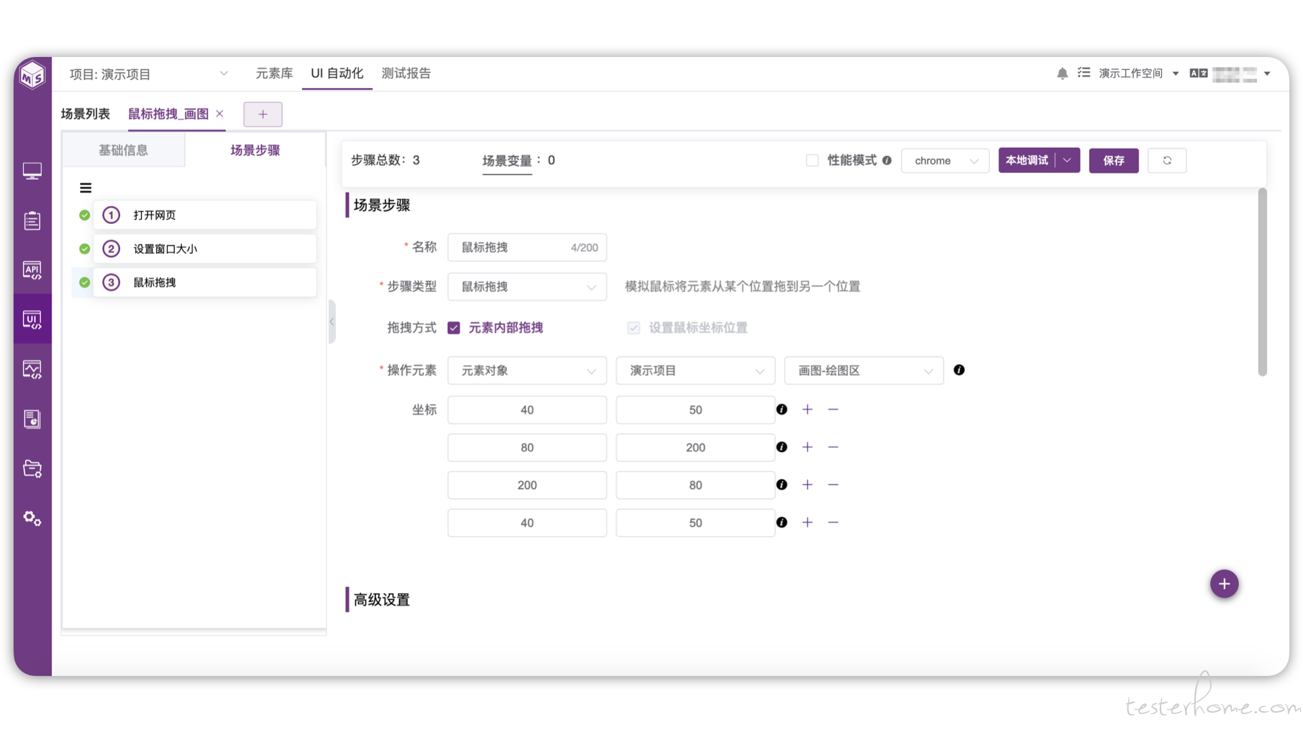Switch to the 基础信息 tab
1303x733 pixels.
124,150
